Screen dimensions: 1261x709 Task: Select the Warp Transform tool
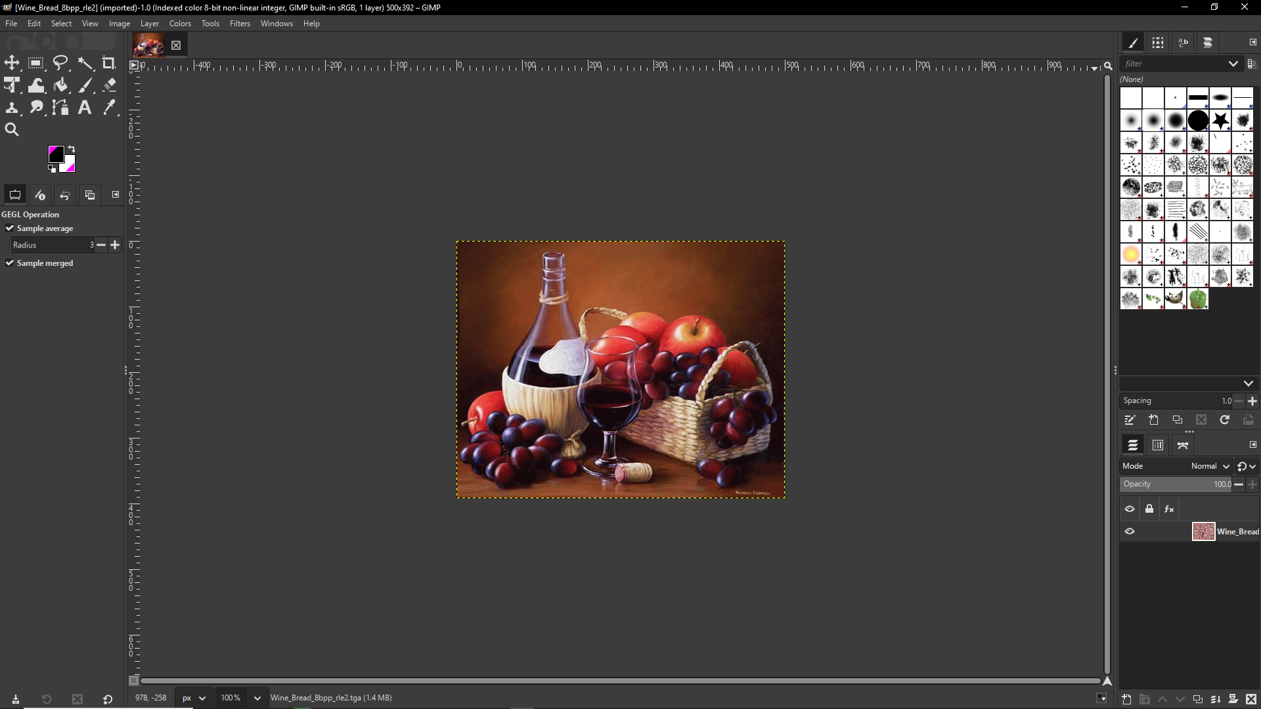coord(36,85)
